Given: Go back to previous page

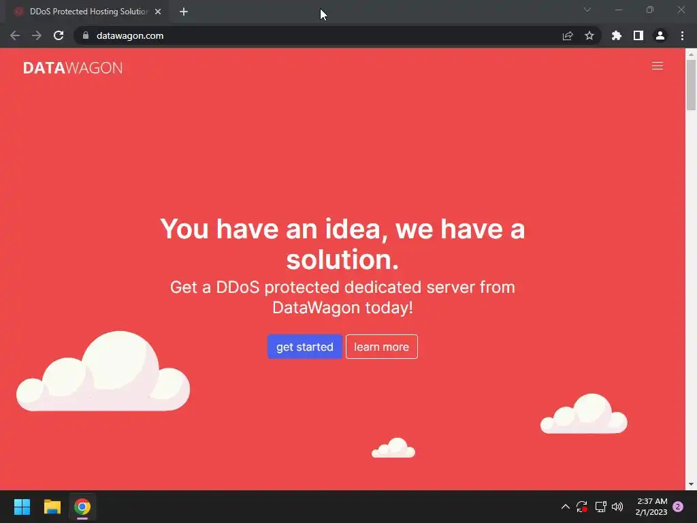Looking at the screenshot, I should tap(15, 35).
